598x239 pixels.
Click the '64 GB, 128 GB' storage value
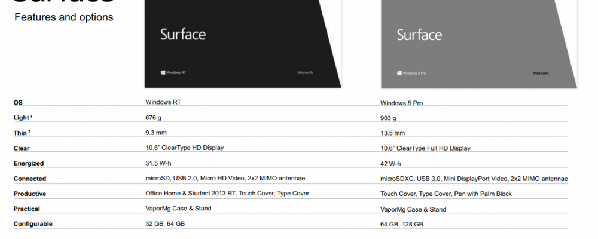pyautogui.click(x=402, y=225)
